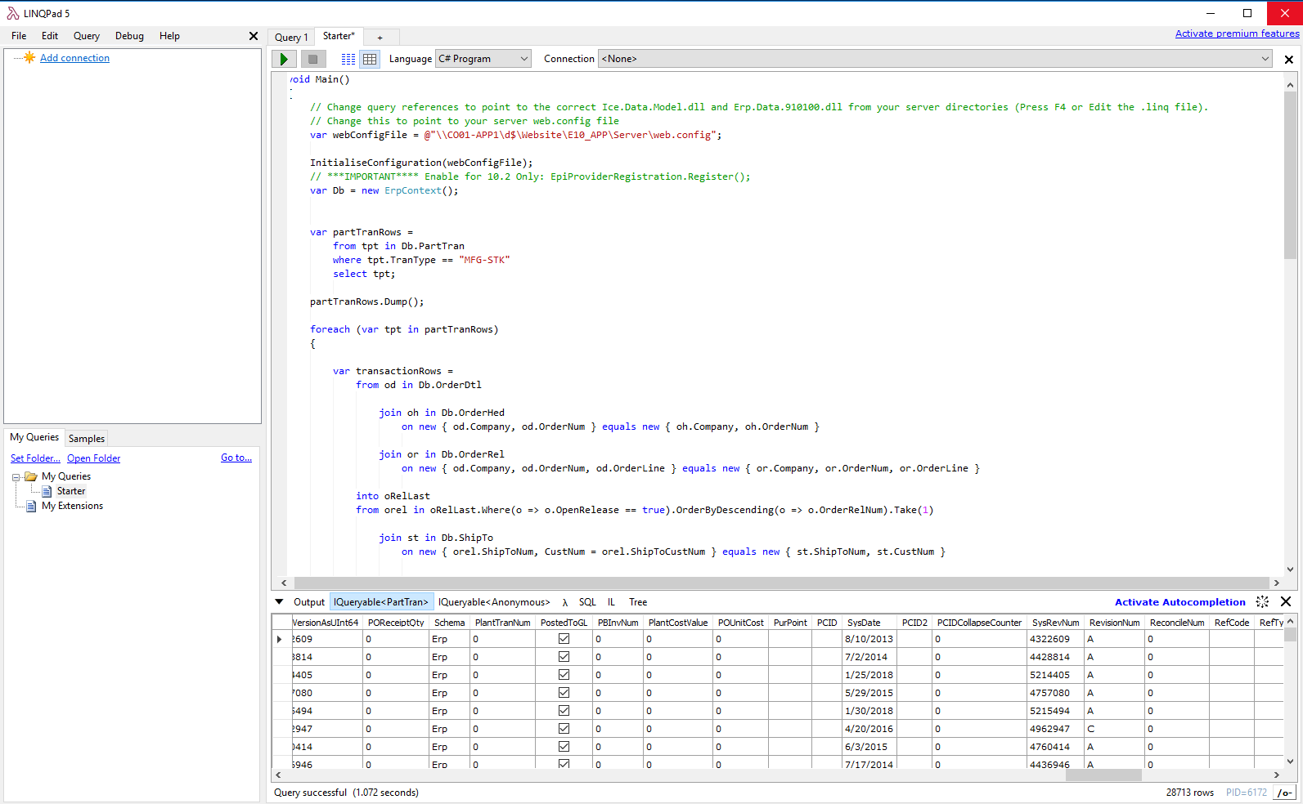
Task: Click the PID=6172 status bar text
Action: coord(1246,793)
